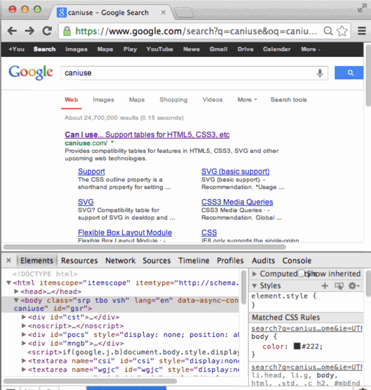Filter search results by Images
Viewport: 371px width, 390px height.
[x=104, y=100]
